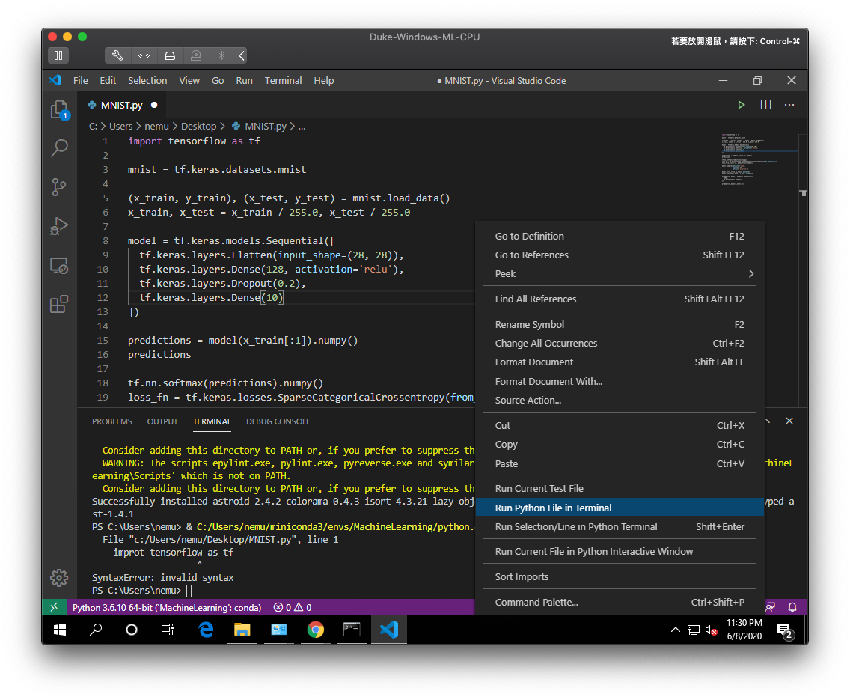This screenshot has height=700, width=850.
Task: Run MNIST.py using the green play icon
Action: pyautogui.click(x=741, y=105)
